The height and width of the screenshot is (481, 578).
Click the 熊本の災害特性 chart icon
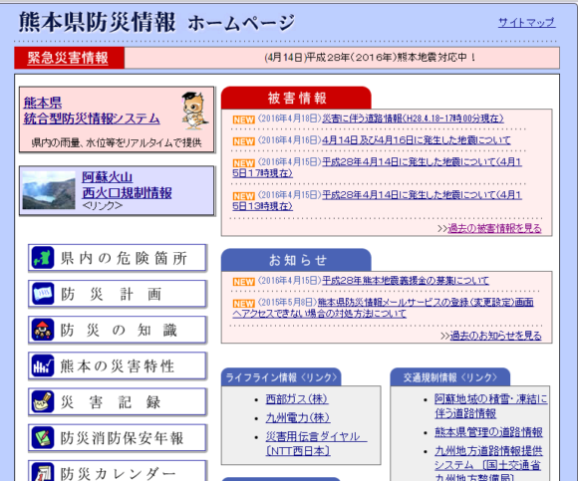(x=43, y=365)
